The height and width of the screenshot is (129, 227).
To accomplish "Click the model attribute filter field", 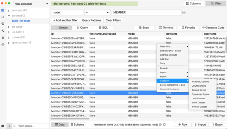I will (x=67, y=12).
